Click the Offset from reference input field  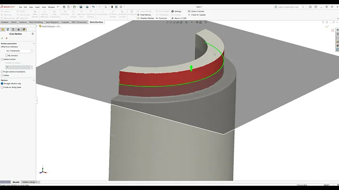[x=18, y=51]
